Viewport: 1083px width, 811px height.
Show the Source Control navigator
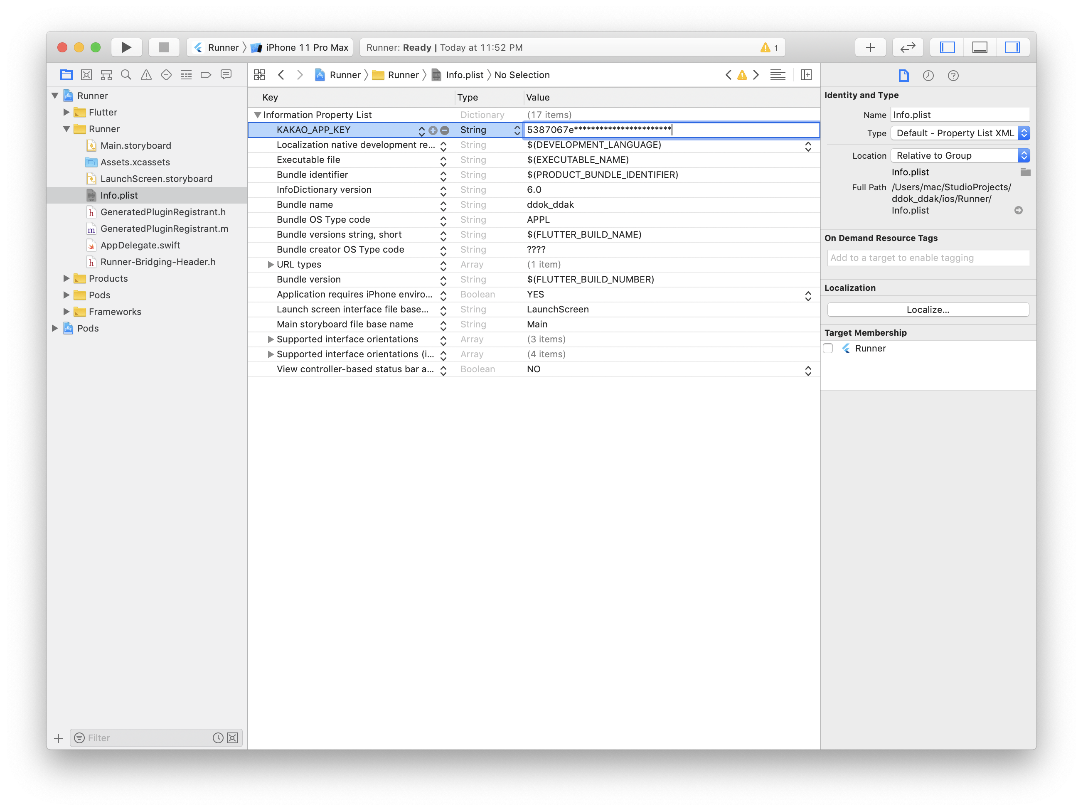click(86, 75)
